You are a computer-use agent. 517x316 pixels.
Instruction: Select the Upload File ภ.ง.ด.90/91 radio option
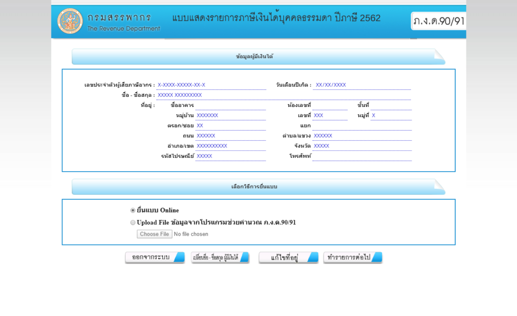coord(133,223)
